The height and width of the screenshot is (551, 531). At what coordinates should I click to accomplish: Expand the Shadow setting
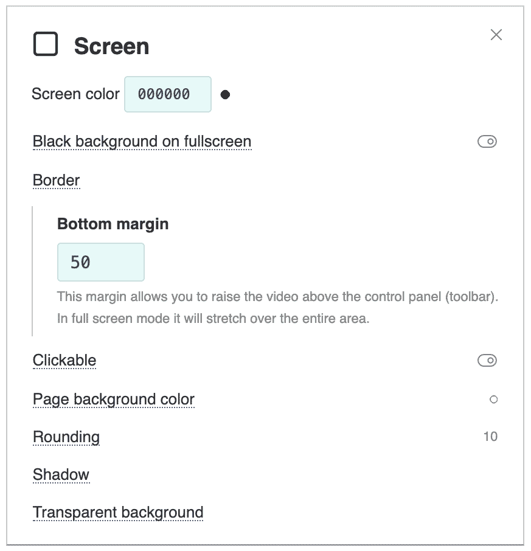click(x=61, y=474)
